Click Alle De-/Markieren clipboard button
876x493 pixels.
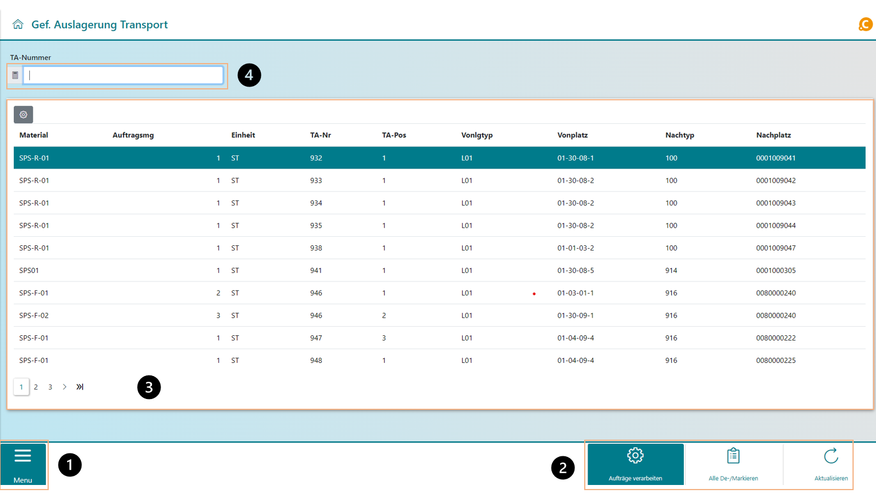733,464
